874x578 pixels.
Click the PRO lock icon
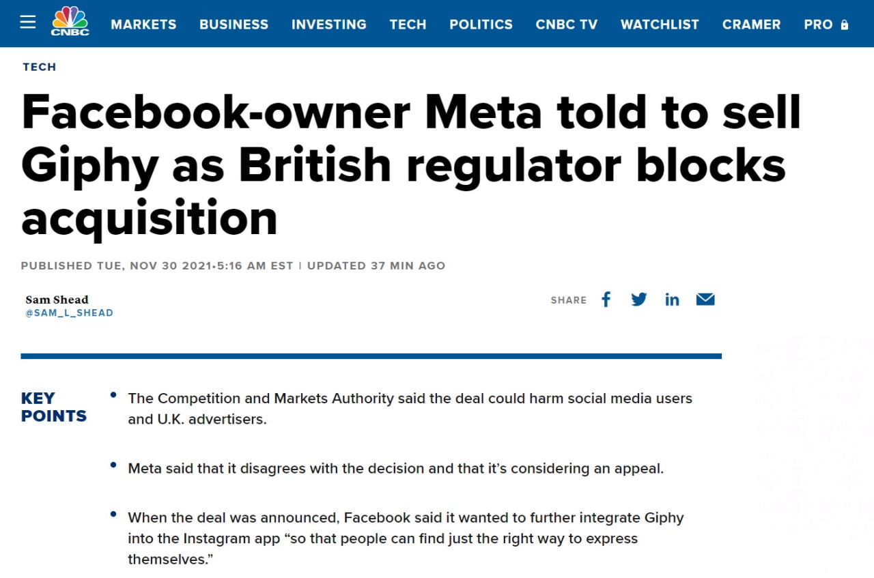845,25
